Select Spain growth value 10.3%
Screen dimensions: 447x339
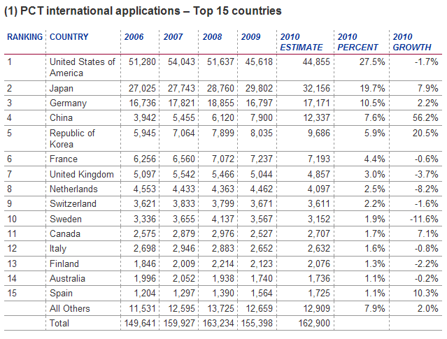tap(426, 294)
